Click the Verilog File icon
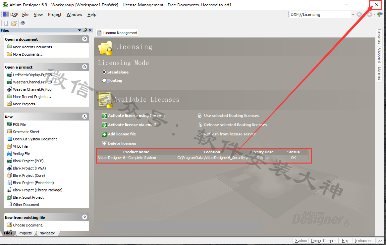Viewport: 386px width, 245px height. pos(10,154)
